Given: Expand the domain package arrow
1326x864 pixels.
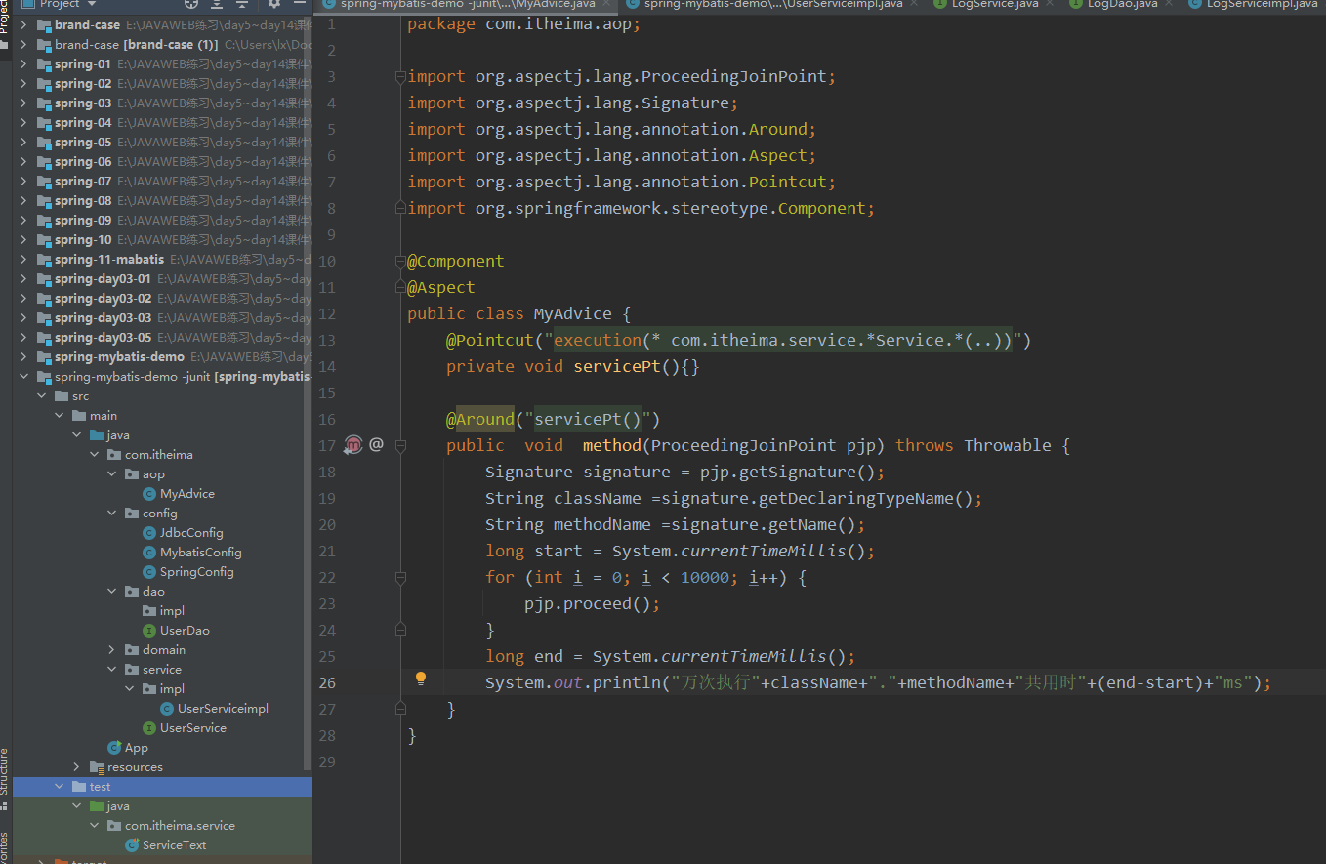Looking at the screenshot, I should (x=112, y=650).
